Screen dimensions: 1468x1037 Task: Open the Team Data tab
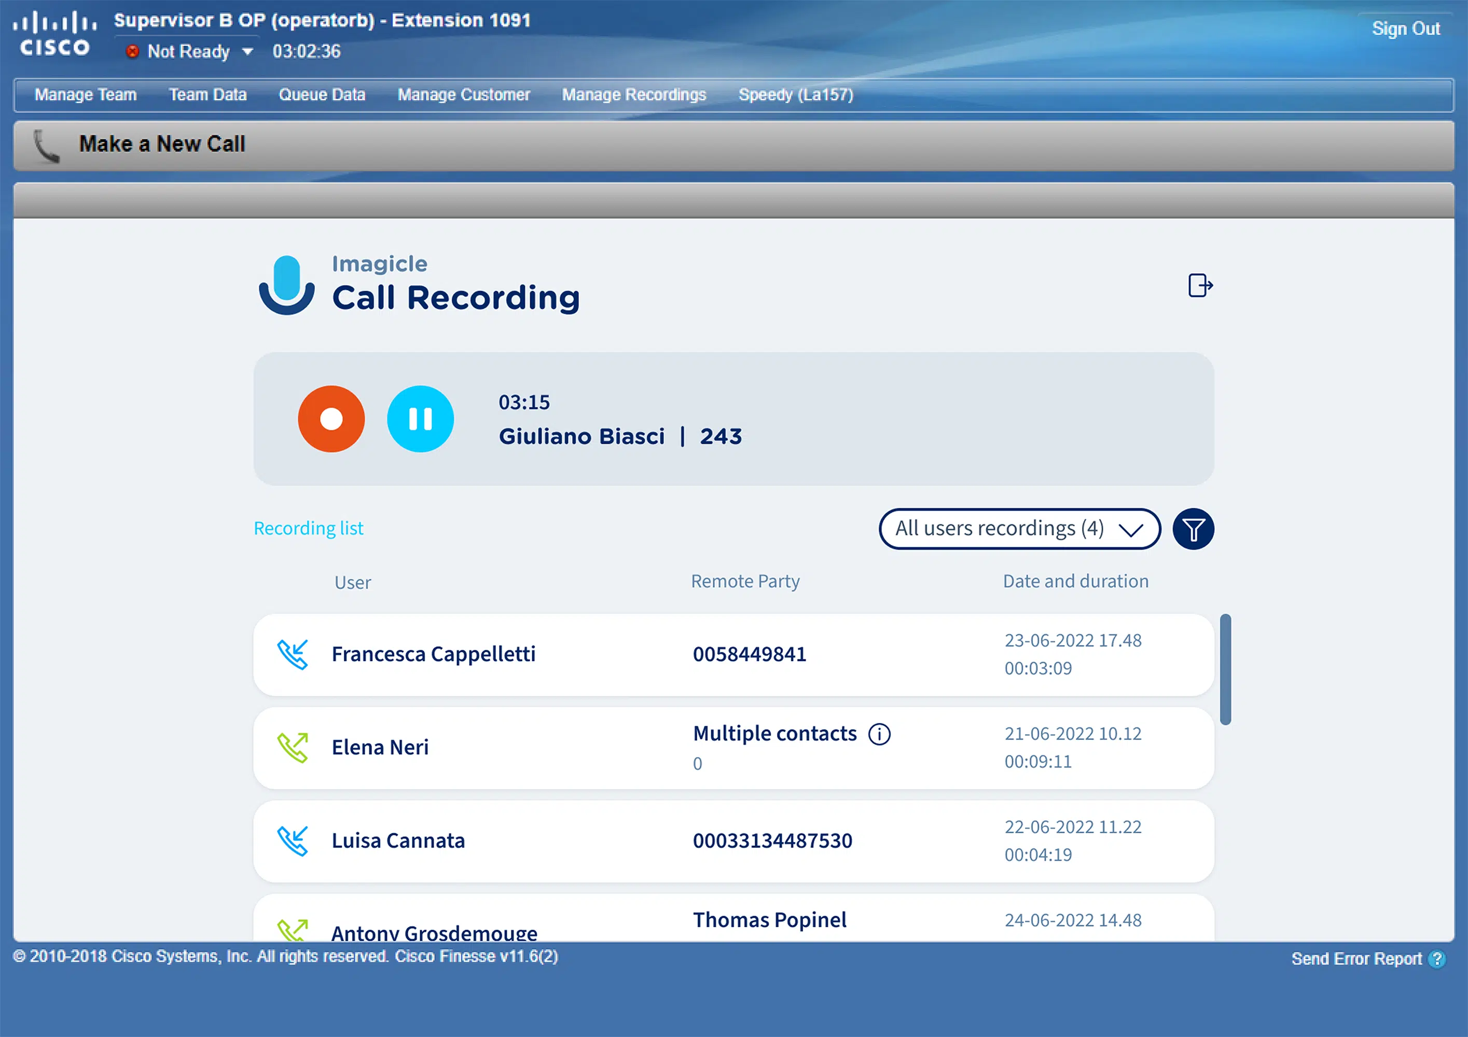(x=208, y=95)
